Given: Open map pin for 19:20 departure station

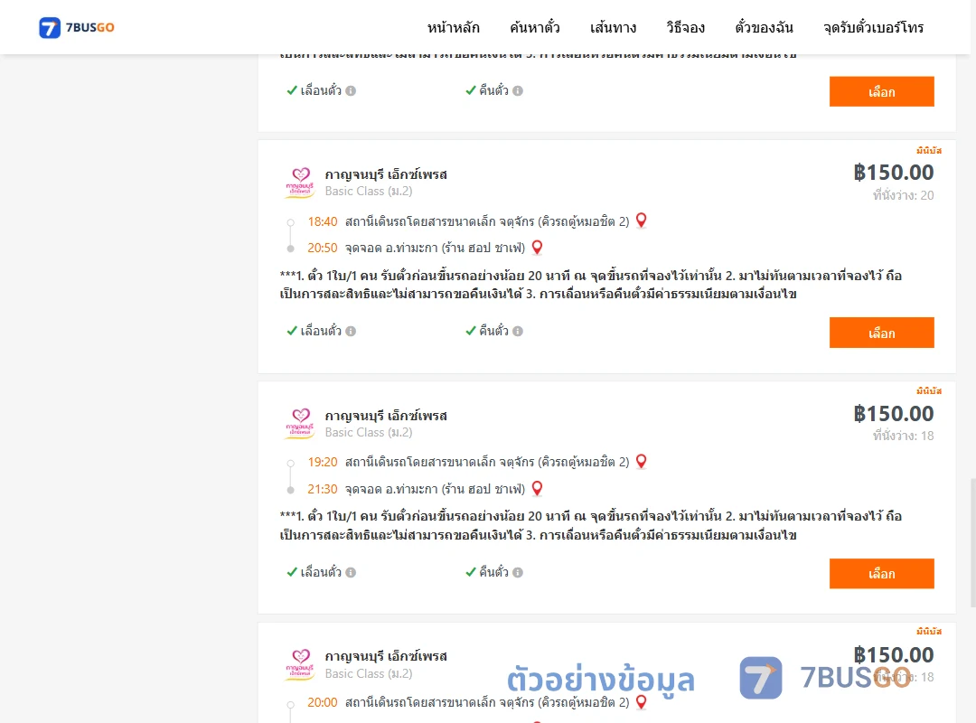Looking at the screenshot, I should 641,462.
